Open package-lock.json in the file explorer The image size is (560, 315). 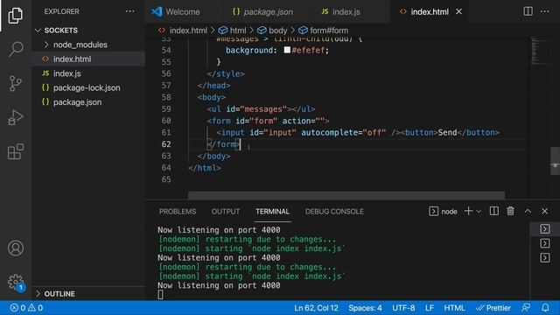pyautogui.click(x=88, y=87)
